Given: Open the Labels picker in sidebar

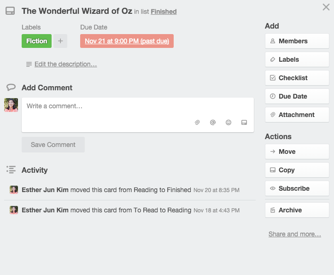Looking at the screenshot, I should pos(297,59).
